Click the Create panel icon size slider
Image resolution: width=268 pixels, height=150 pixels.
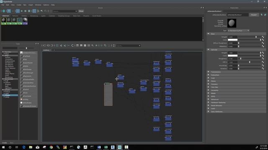pos(26,48)
